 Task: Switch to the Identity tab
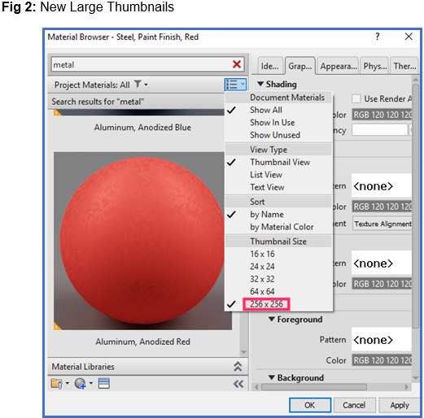269,66
